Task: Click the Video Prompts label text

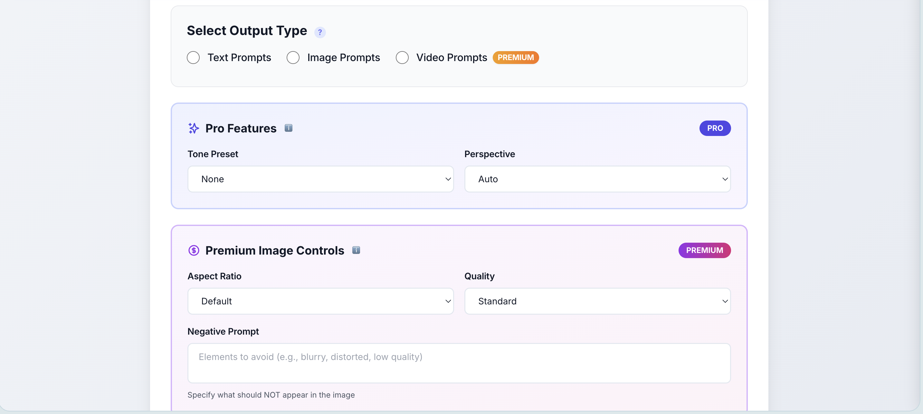Action: click(x=451, y=58)
